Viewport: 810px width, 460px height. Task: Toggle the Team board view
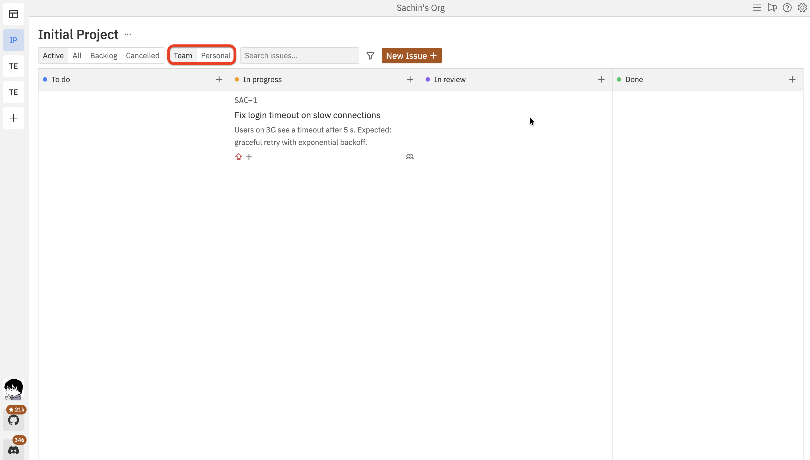click(183, 55)
